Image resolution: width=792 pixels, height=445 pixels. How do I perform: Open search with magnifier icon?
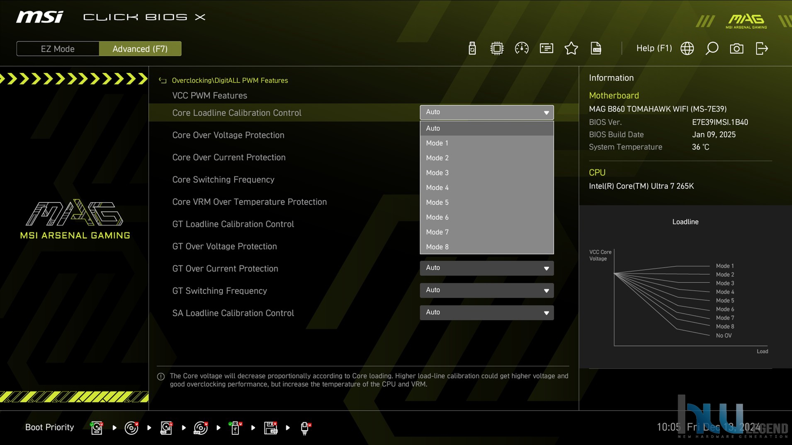(712, 48)
